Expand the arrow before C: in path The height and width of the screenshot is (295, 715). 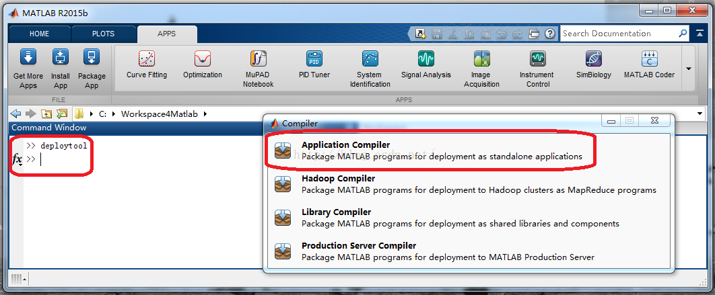pyautogui.click(x=92, y=114)
